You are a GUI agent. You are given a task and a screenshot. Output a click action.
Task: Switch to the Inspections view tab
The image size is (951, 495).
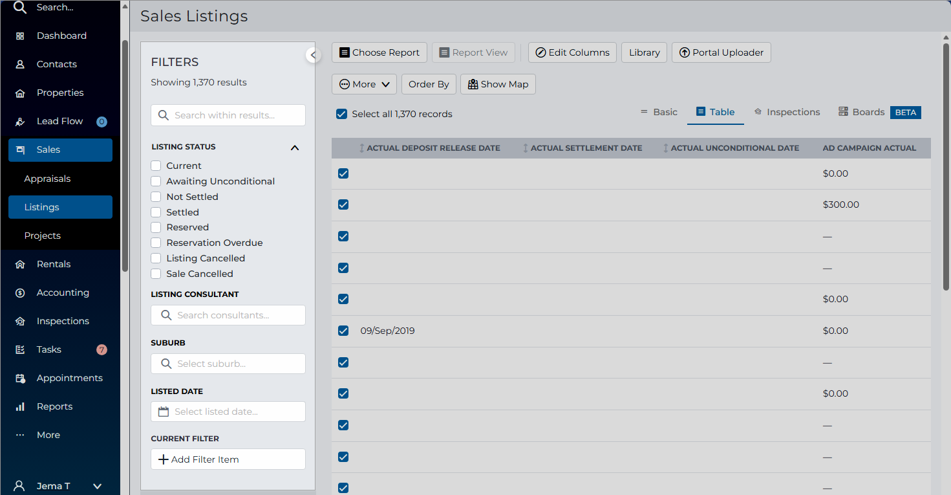787,112
